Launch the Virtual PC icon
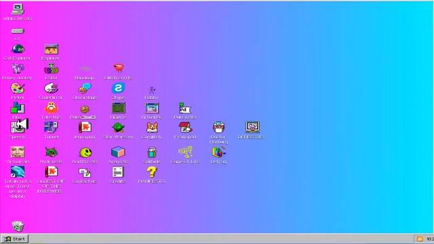The width and height of the screenshot is (434, 244). [152, 108]
